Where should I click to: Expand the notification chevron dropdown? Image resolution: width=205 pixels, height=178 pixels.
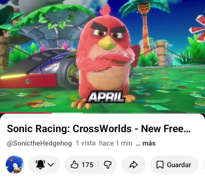click(x=51, y=165)
